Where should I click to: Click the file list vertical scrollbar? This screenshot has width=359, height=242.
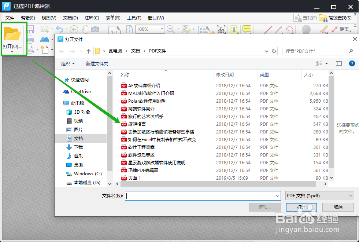tap(331, 121)
